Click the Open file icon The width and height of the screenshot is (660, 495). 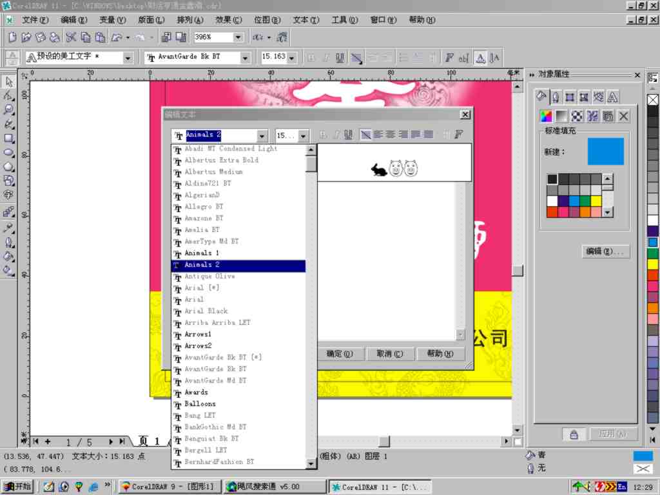tap(26, 37)
